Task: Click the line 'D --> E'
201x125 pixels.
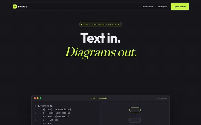Action: coord(47,123)
